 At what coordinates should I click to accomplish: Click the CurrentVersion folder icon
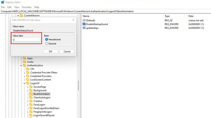point(21,15)
